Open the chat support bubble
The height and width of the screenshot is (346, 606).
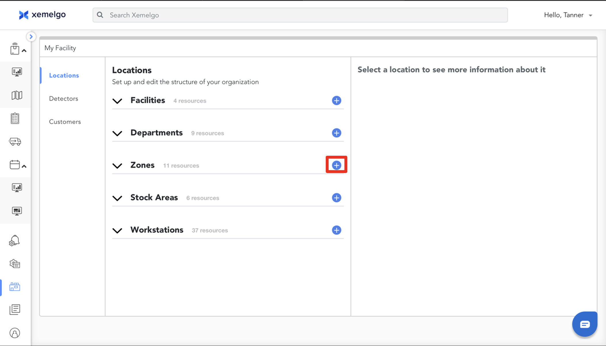point(584,324)
